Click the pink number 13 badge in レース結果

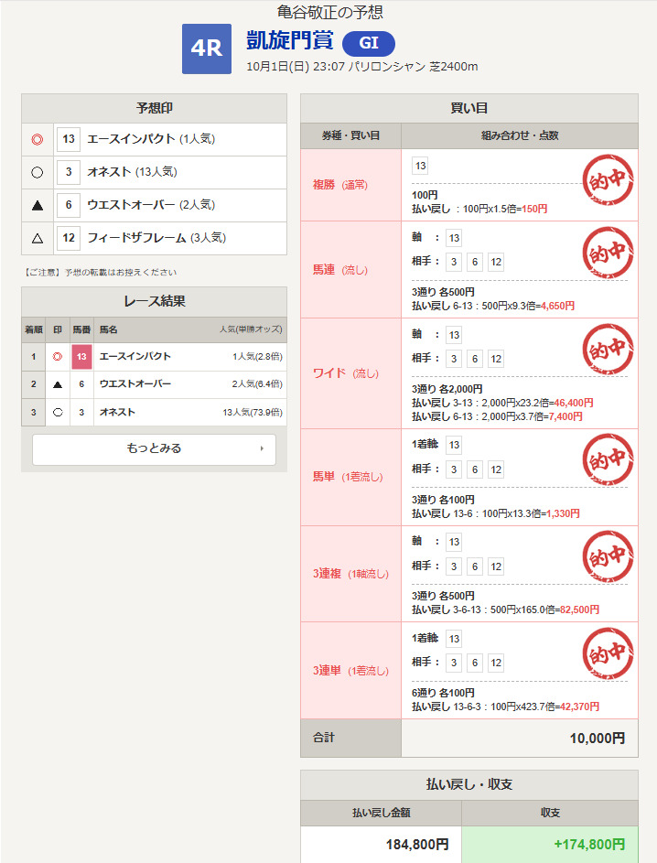(x=82, y=357)
